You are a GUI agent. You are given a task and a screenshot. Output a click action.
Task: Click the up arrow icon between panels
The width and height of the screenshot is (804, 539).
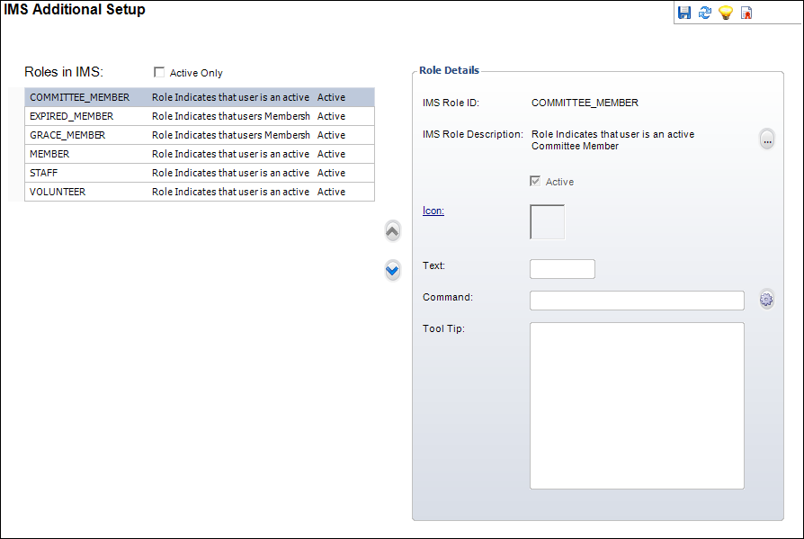[392, 231]
